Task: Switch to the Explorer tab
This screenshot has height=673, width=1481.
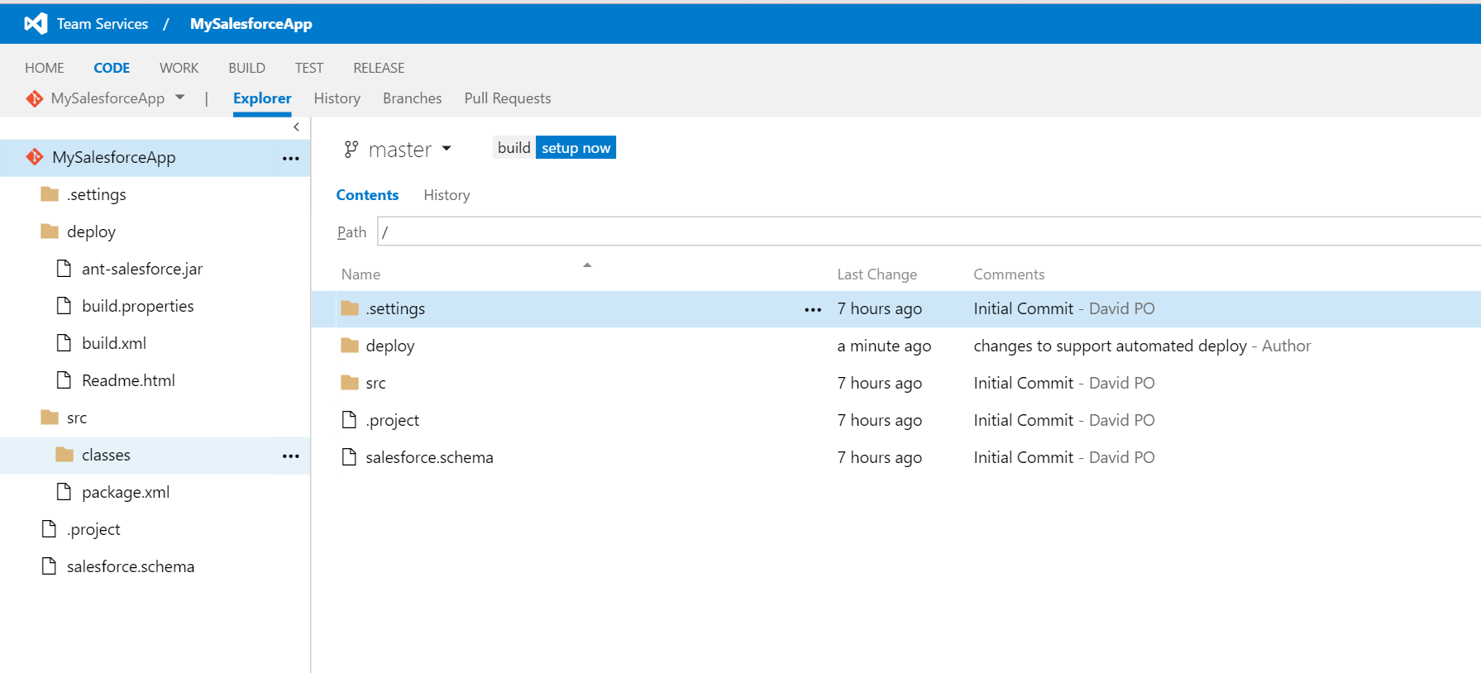Action: coord(262,98)
